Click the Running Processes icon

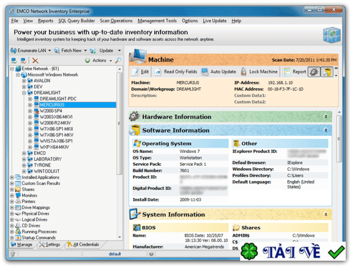click(18, 232)
